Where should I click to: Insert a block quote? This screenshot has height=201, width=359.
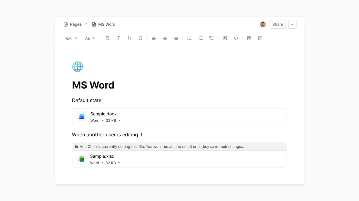225,38
